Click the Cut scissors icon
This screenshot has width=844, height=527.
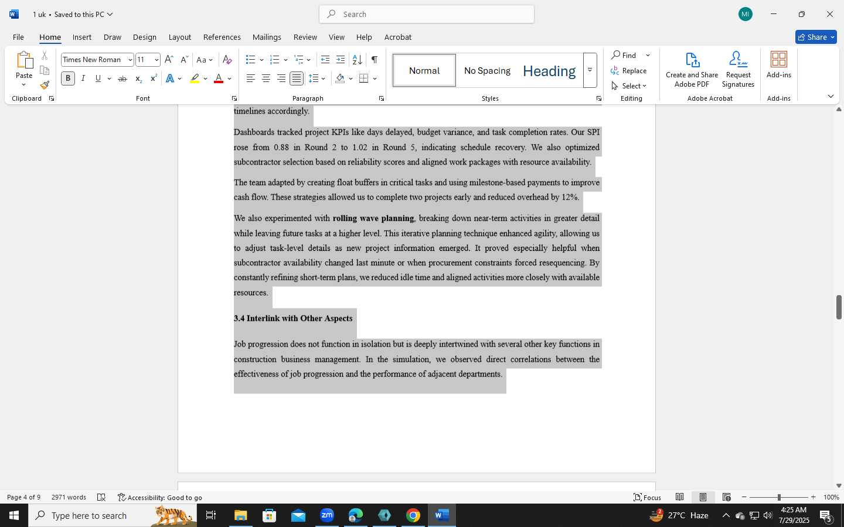pos(45,56)
